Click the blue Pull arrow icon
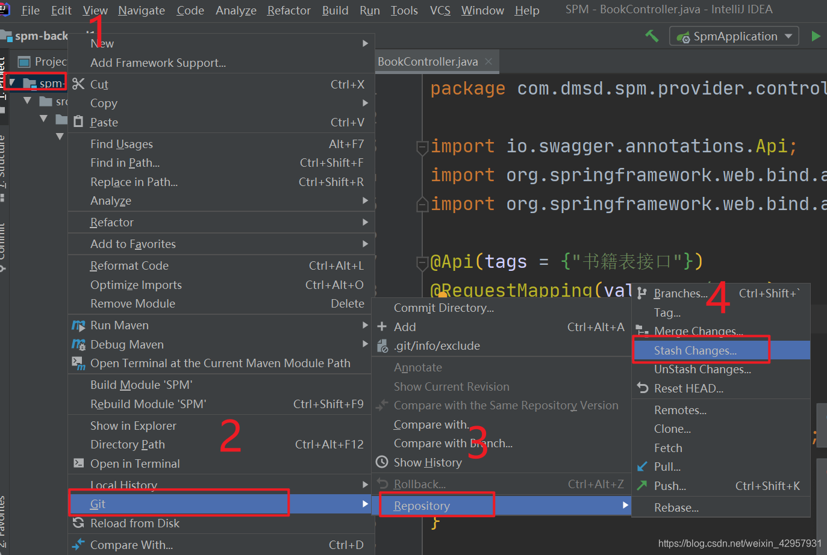Viewport: 827px width, 555px height. click(642, 467)
